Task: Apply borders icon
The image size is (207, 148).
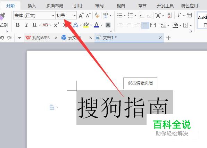Action: (x=185, y=25)
